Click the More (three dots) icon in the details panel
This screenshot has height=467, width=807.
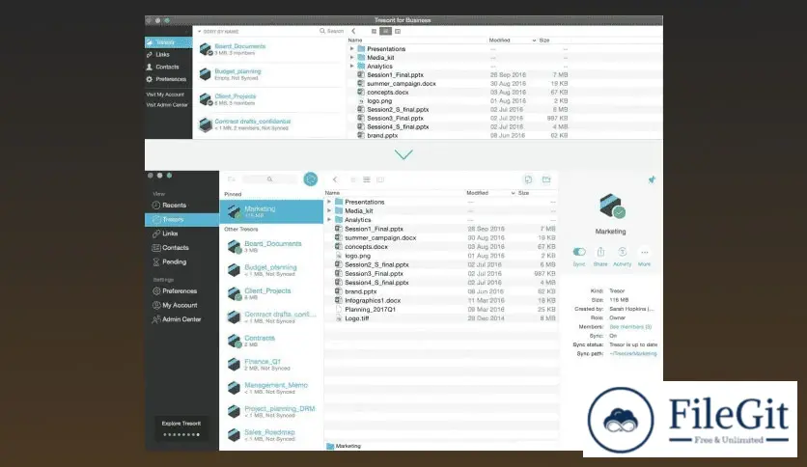[645, 252]
